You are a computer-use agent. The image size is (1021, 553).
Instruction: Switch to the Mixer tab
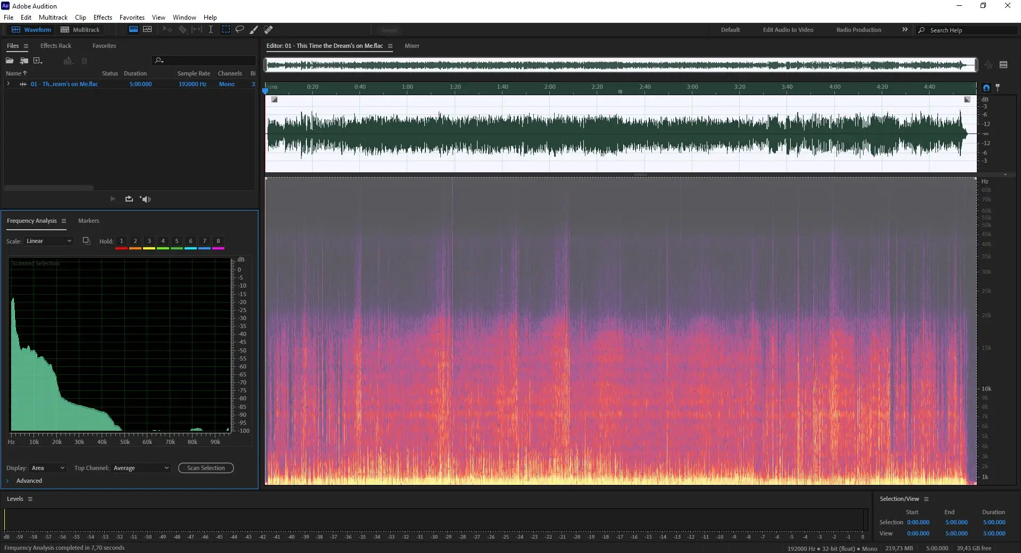coord(412,46)
